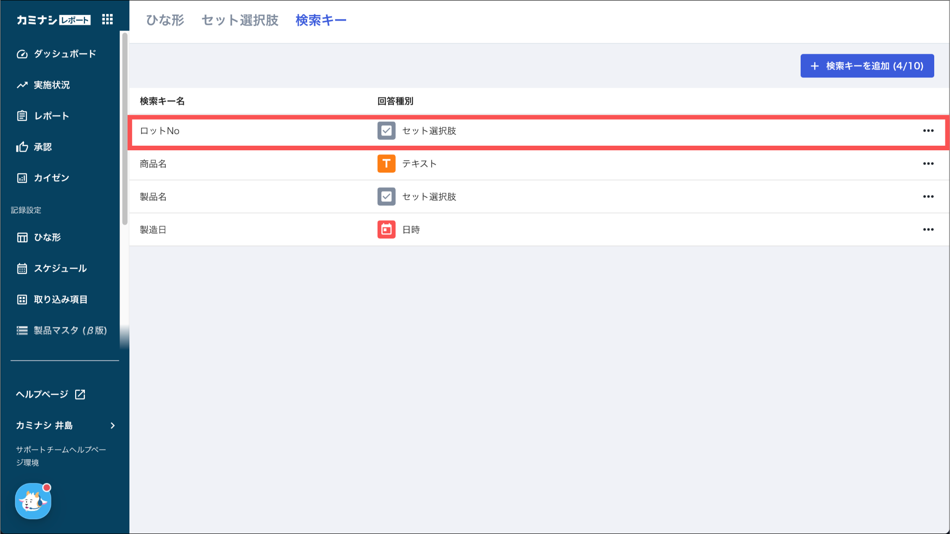Click the ロットNo checkbox type icon
This screenshot has height=534, width=950.
click(386, 131)
